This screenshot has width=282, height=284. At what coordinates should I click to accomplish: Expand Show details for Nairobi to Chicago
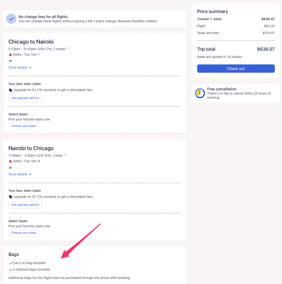(20, 174)
